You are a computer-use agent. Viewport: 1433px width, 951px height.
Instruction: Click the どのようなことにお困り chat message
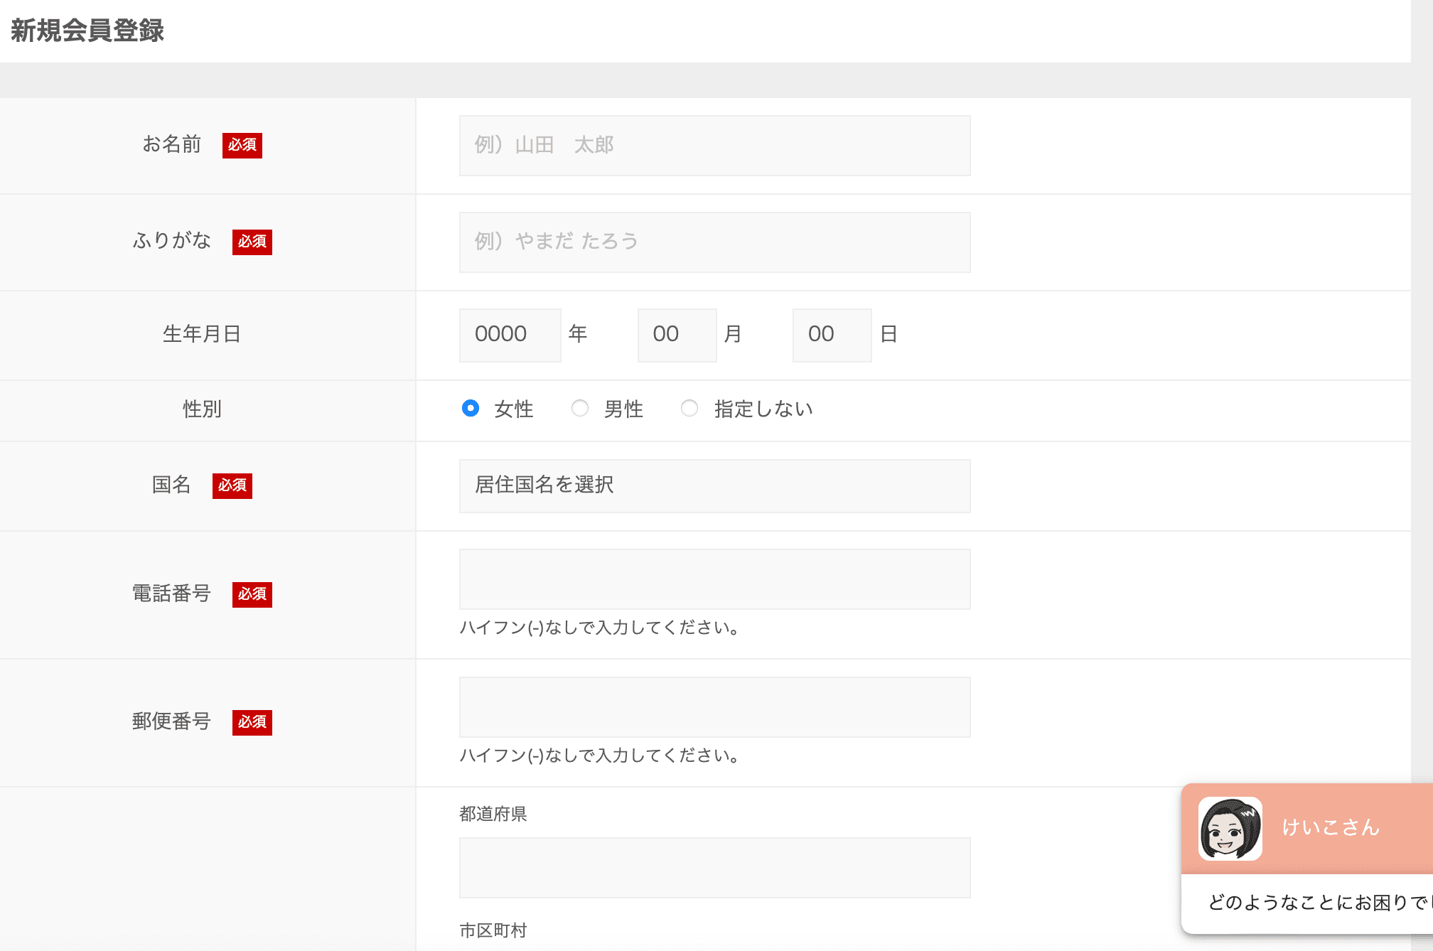[x=1315, y=903]
